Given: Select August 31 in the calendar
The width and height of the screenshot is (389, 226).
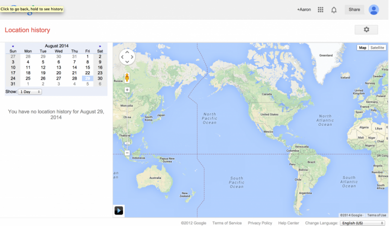Looking at the screenshot, I should pyautogui.click(x=13, y=84).
